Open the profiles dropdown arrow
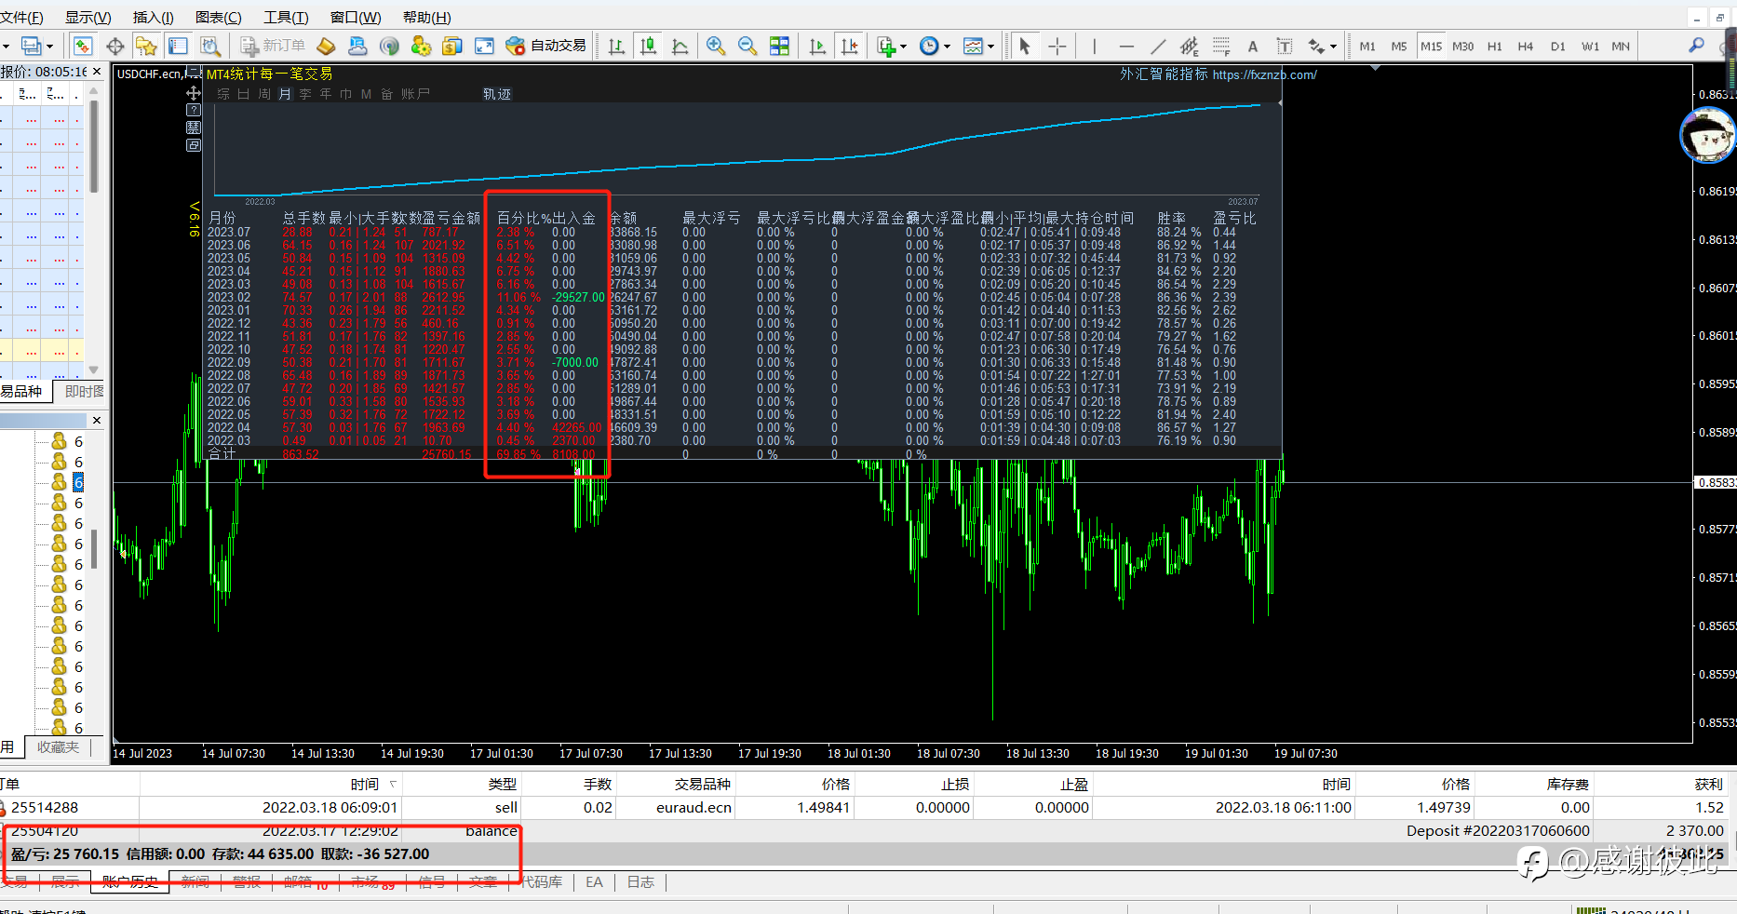The height and width of the screenshot is (914, 1737). coord(49,46)
